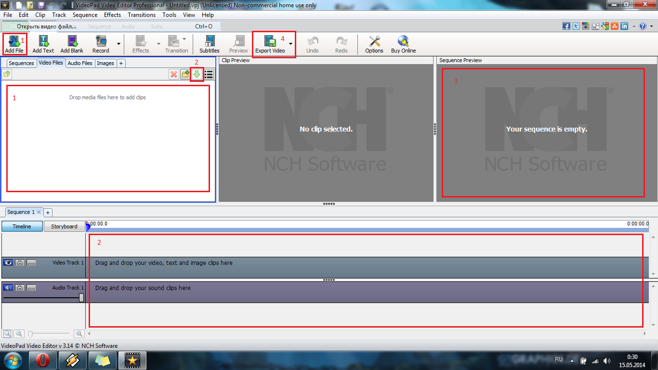The height and width of the screenshot is (370, 658).
Task: Click the Export Video button
Action: 270,44
